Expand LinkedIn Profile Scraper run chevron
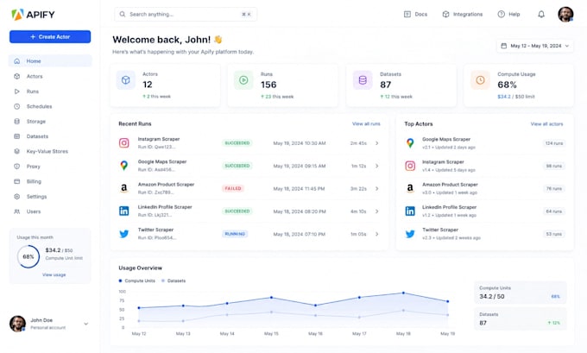 (x=377, y=211)
